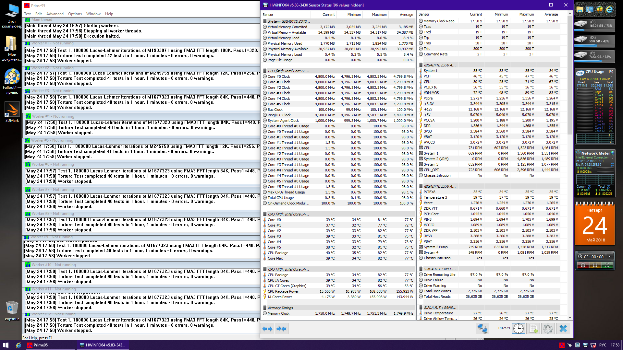Image resolution: width=623 pixels, height=350 pixels.
Task: Click the clock reset timer icon in HWiNFO
Action: coord(518,329)
